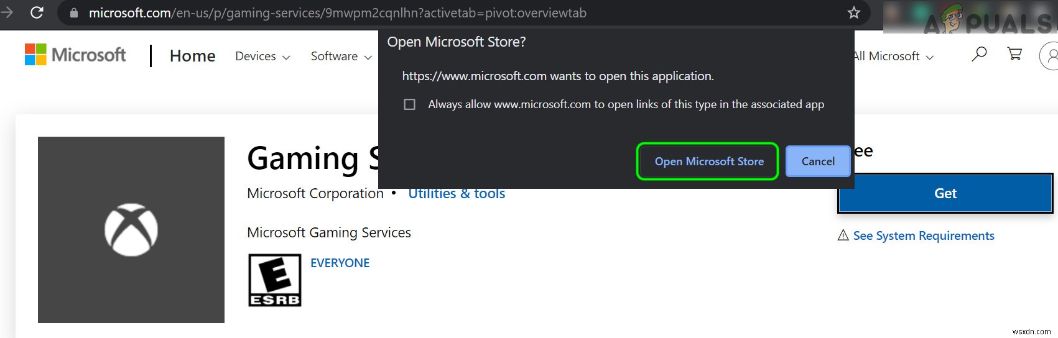This screenshot has width=1058, height=338.
Task: Enable Always allow www.microsoft.com checkbox
Action: click(409, 104)
